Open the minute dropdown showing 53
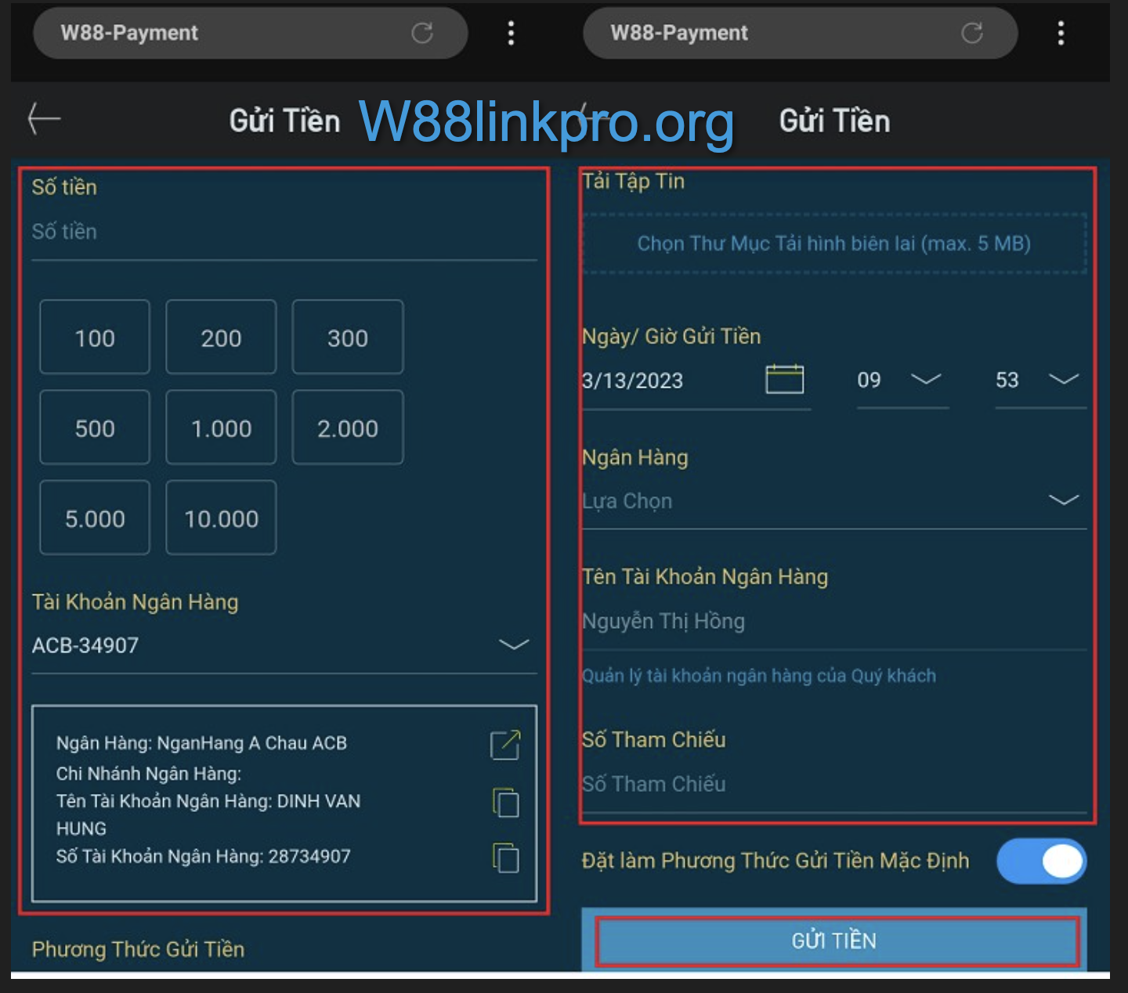The height and width of the screenshot is (993, 1128). point(1040,380)
